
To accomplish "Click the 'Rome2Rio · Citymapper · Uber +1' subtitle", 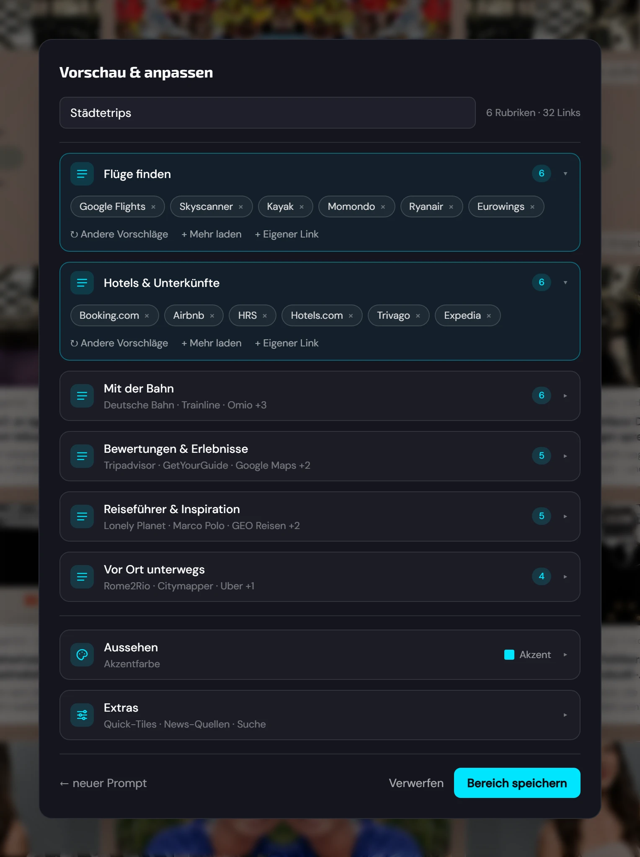I will coord(179,586).
